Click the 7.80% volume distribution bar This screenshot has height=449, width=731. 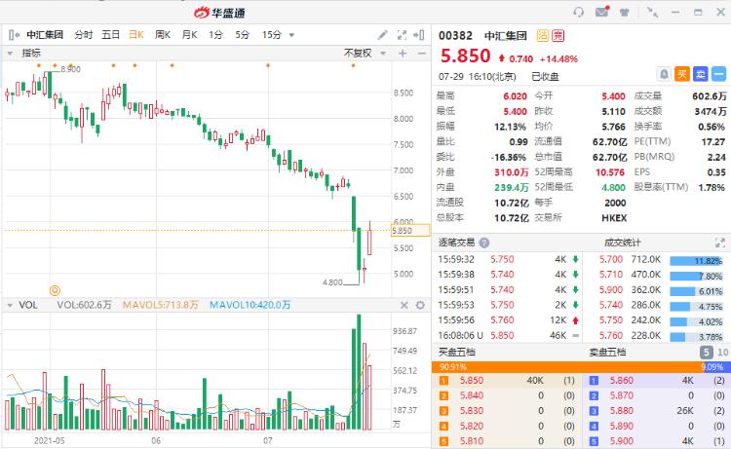[x=697, y=277]
